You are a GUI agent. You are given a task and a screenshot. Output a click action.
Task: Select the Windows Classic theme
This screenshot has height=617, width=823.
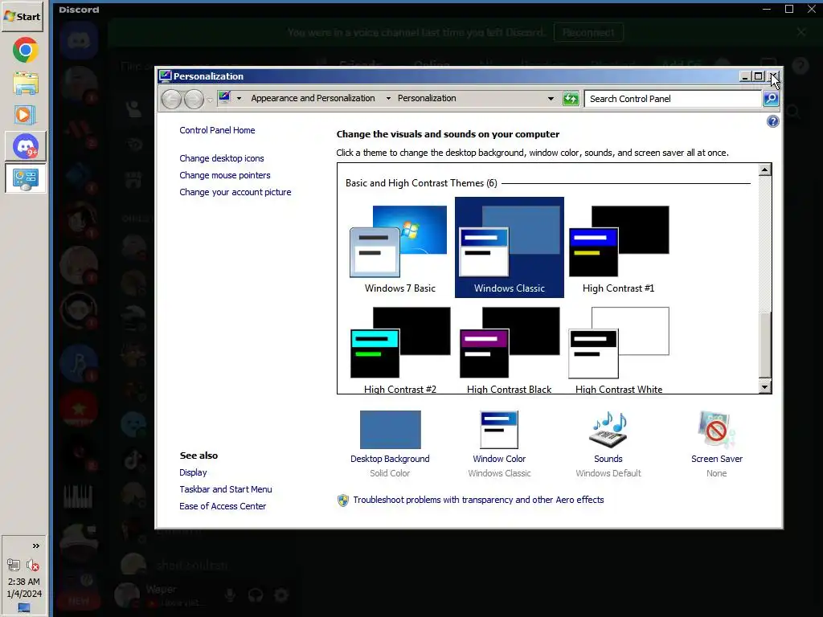coord(509,247)
